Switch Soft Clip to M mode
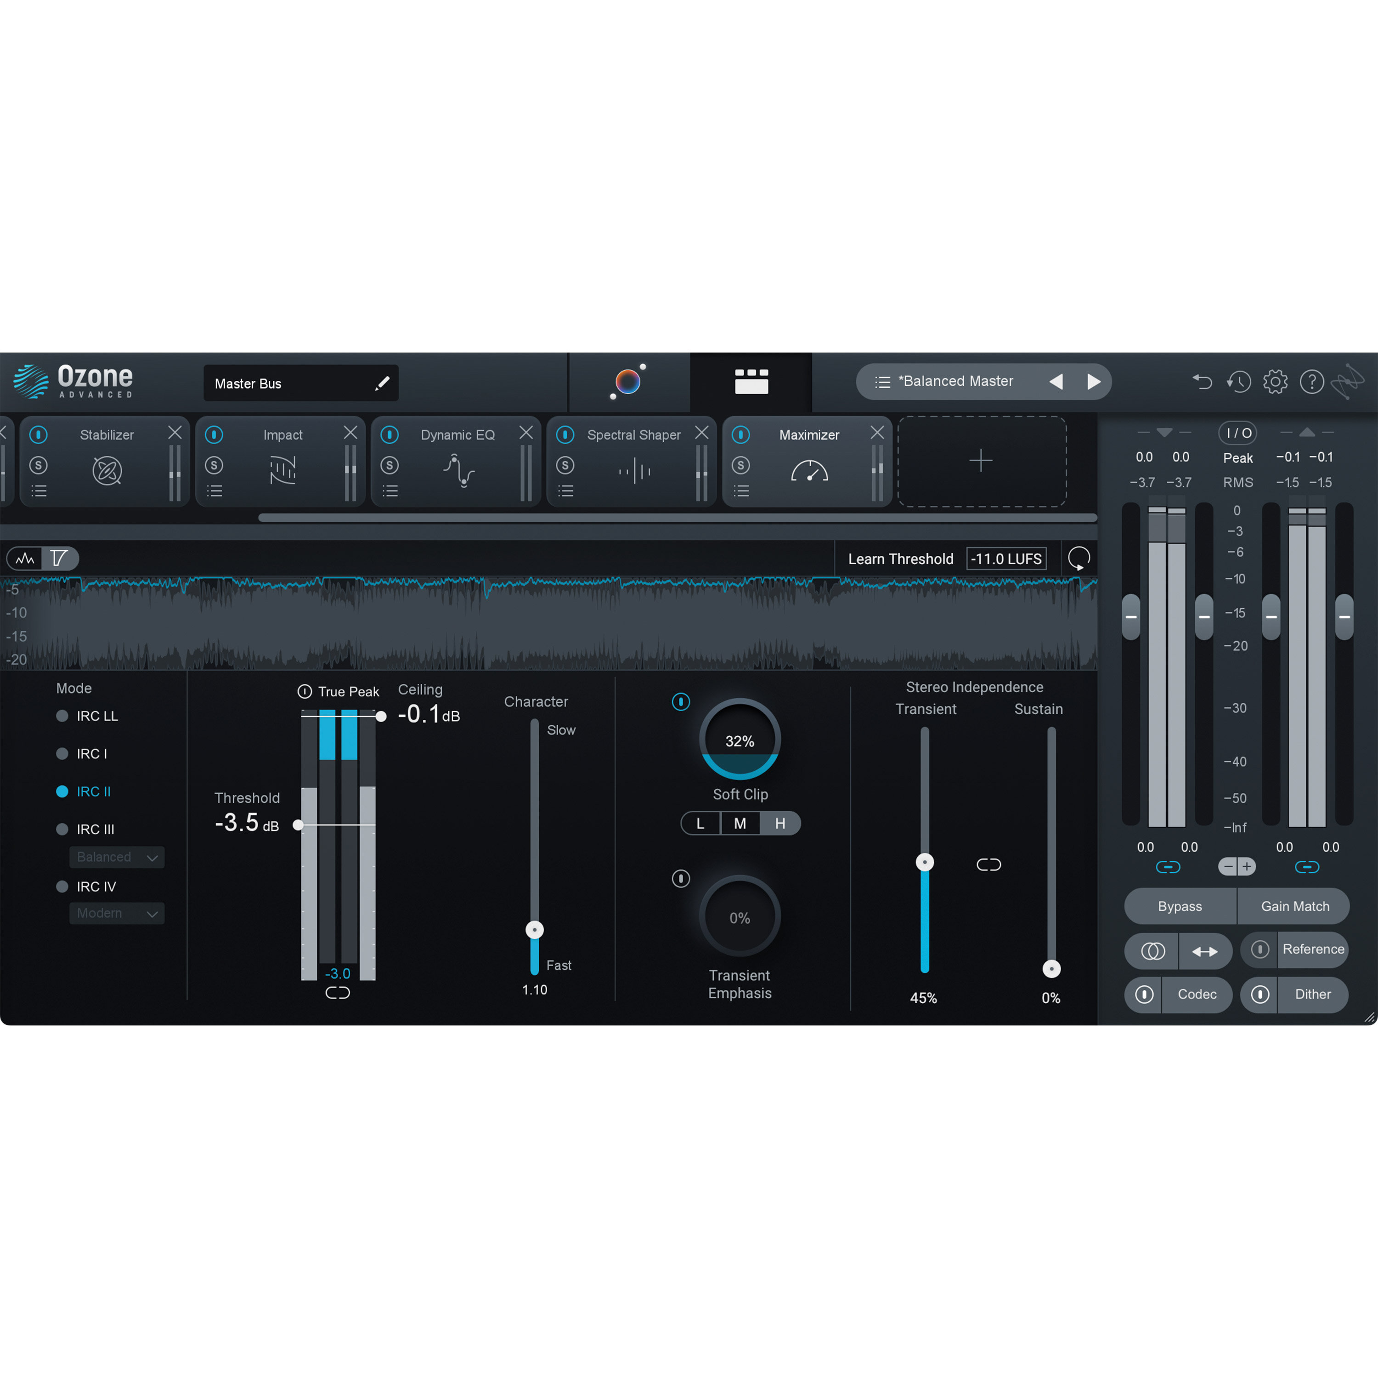1378x1378 pixels. point(740,823)
